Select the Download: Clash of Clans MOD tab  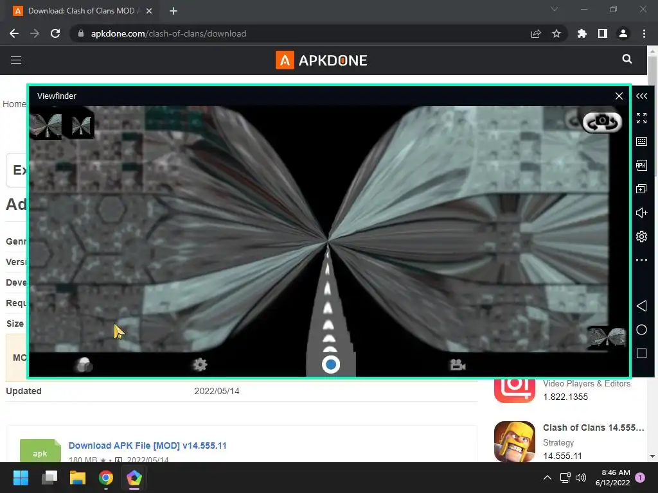click(x=83, y=11)
